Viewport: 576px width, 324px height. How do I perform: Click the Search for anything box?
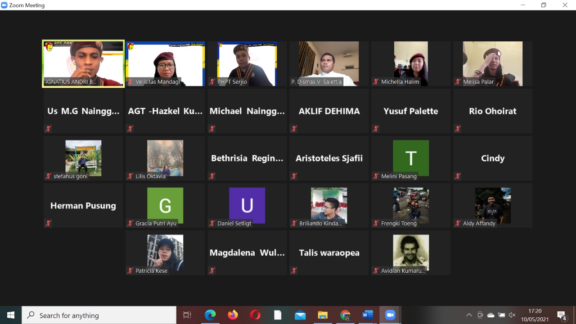99,315
